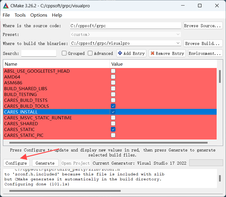Select the CARES_STATIC_PIC row name
Viewport: 226px width, 197px height.
24,135
